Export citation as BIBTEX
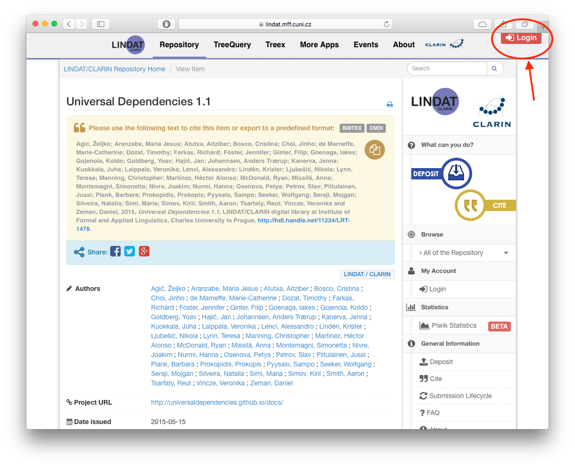This screenshot has height=467, width=575. tap(352, 128)
